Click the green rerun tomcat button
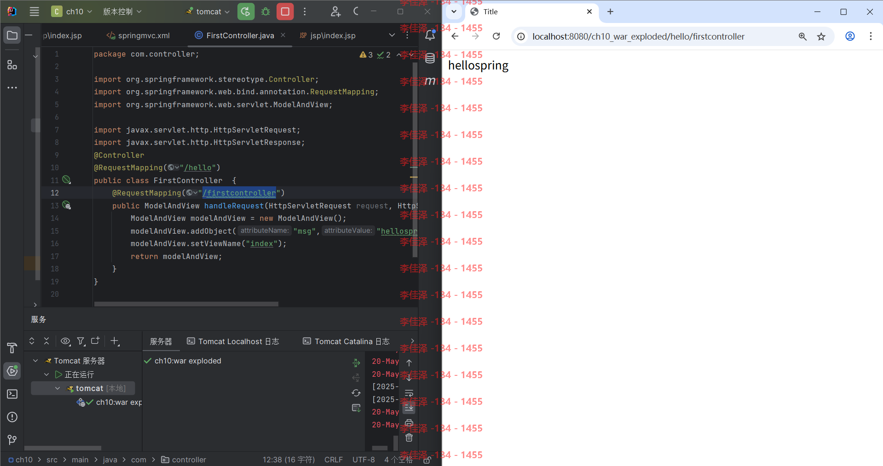 tap(246, 12)
